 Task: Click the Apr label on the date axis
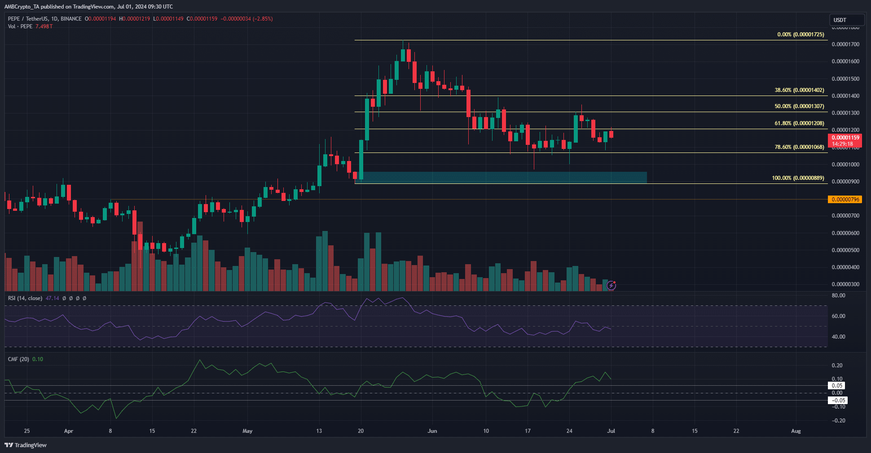tap(68, 431)
